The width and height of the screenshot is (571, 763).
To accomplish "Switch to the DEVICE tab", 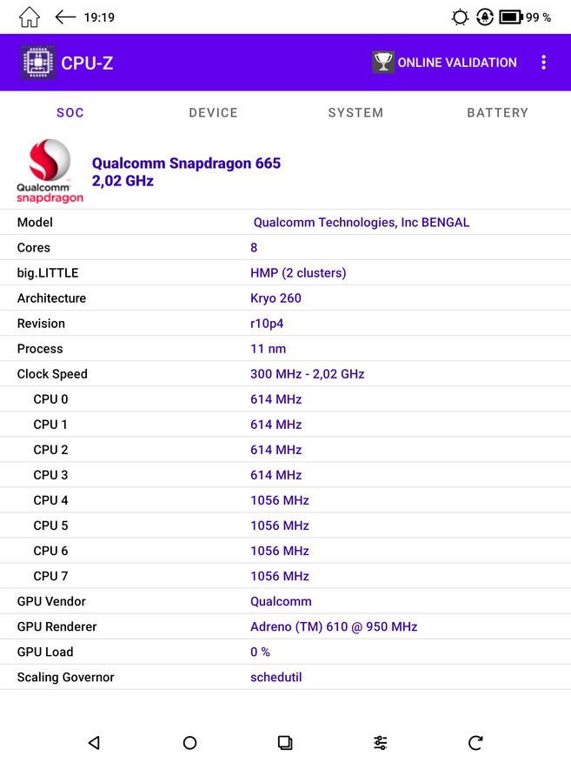I will pyautogui.click(x=213, y=112).
